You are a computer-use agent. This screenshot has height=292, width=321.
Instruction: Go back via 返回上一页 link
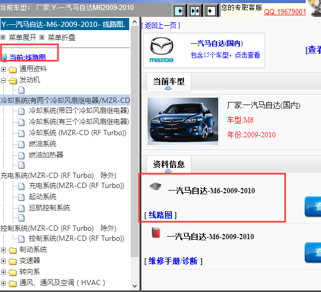click(161, 26)
